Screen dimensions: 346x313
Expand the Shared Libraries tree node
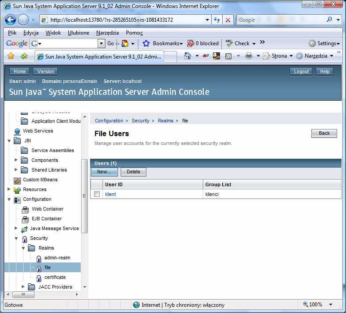coord(16,169)
